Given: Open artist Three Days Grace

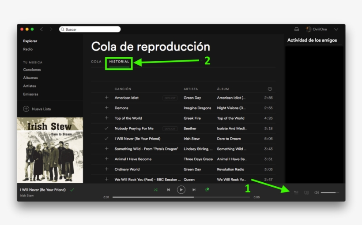Looking at the screenshot, I should [198, 159].
